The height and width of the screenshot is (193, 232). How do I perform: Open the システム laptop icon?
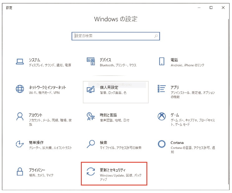(20, 61)
